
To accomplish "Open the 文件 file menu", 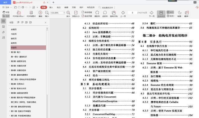I will (7, 7).
